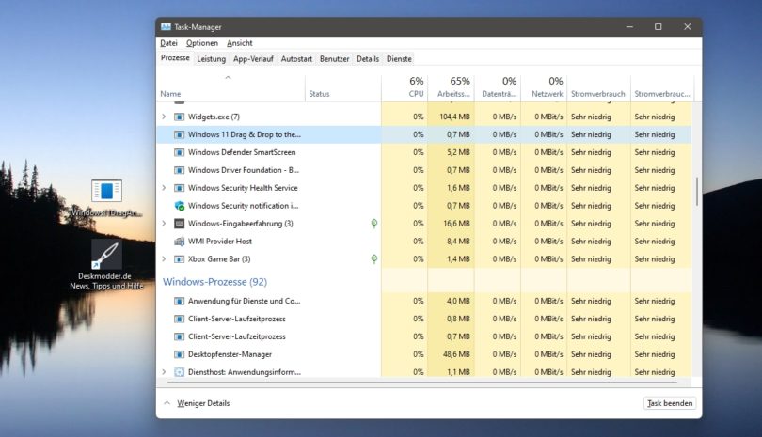Click the Windows Security notification shield icon
Viewport: 762px width, 437px height.
tap(180, 206)
